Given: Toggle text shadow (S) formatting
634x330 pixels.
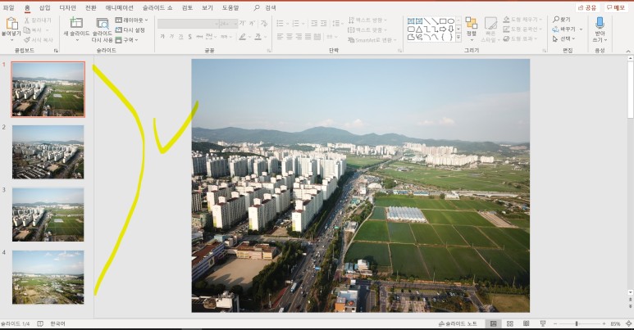Looking at the screenshot, I should (x=189, y=37).
